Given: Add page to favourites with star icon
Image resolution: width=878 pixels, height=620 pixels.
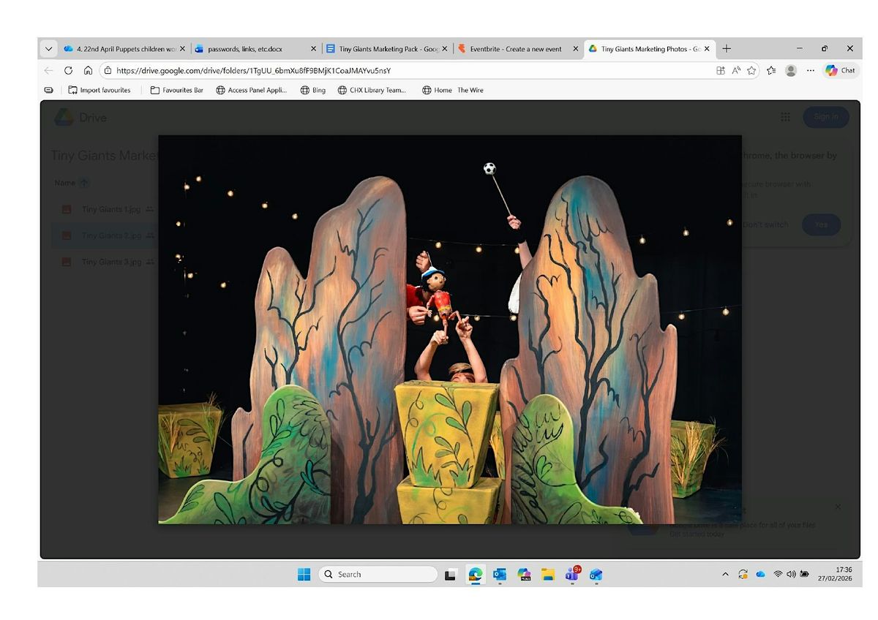Looking at the screenshot, I should [x=751, y=71].
